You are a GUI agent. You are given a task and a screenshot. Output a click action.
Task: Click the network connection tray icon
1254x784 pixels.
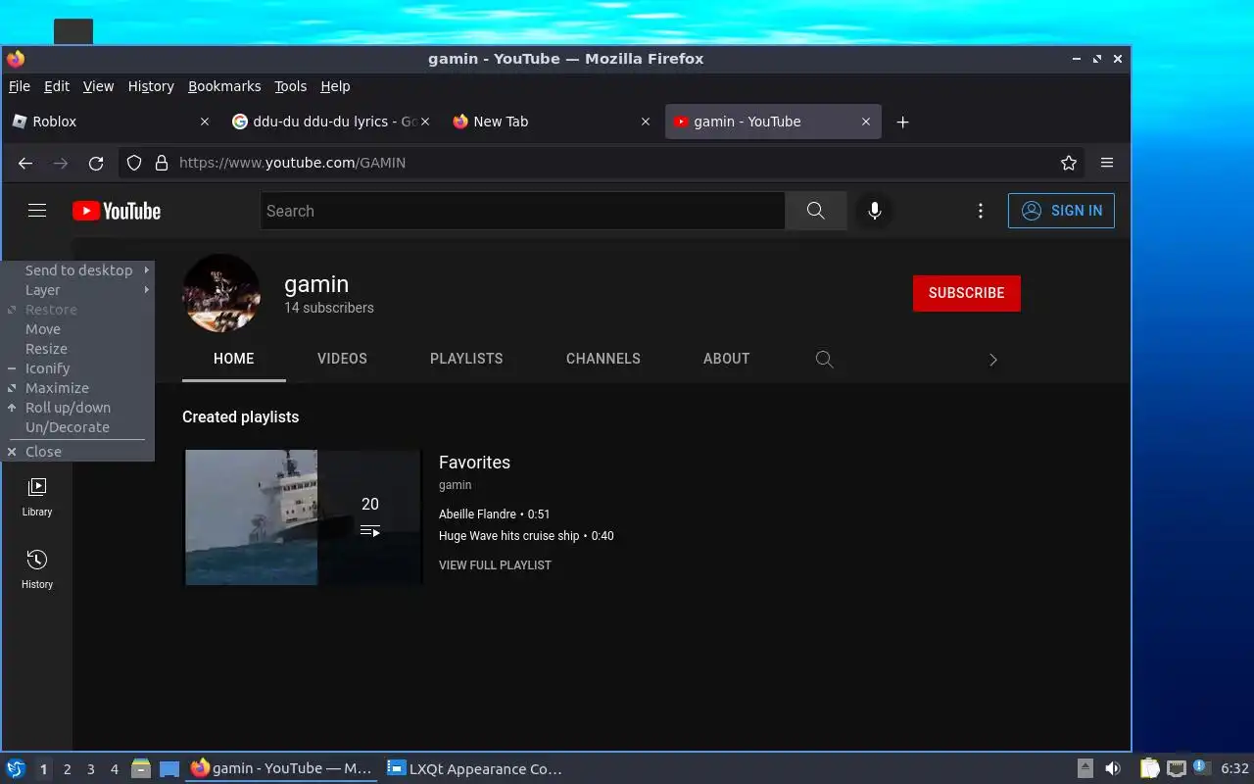tap(1176, 768)
